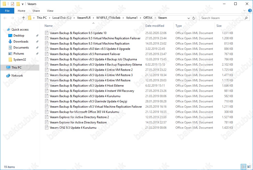Image resolution: width=253 pixels, height=170 pixels.
Task: Click W16FILE_f744c8eb in the address path
Action: pyautogui.click(x=108, y=18)
